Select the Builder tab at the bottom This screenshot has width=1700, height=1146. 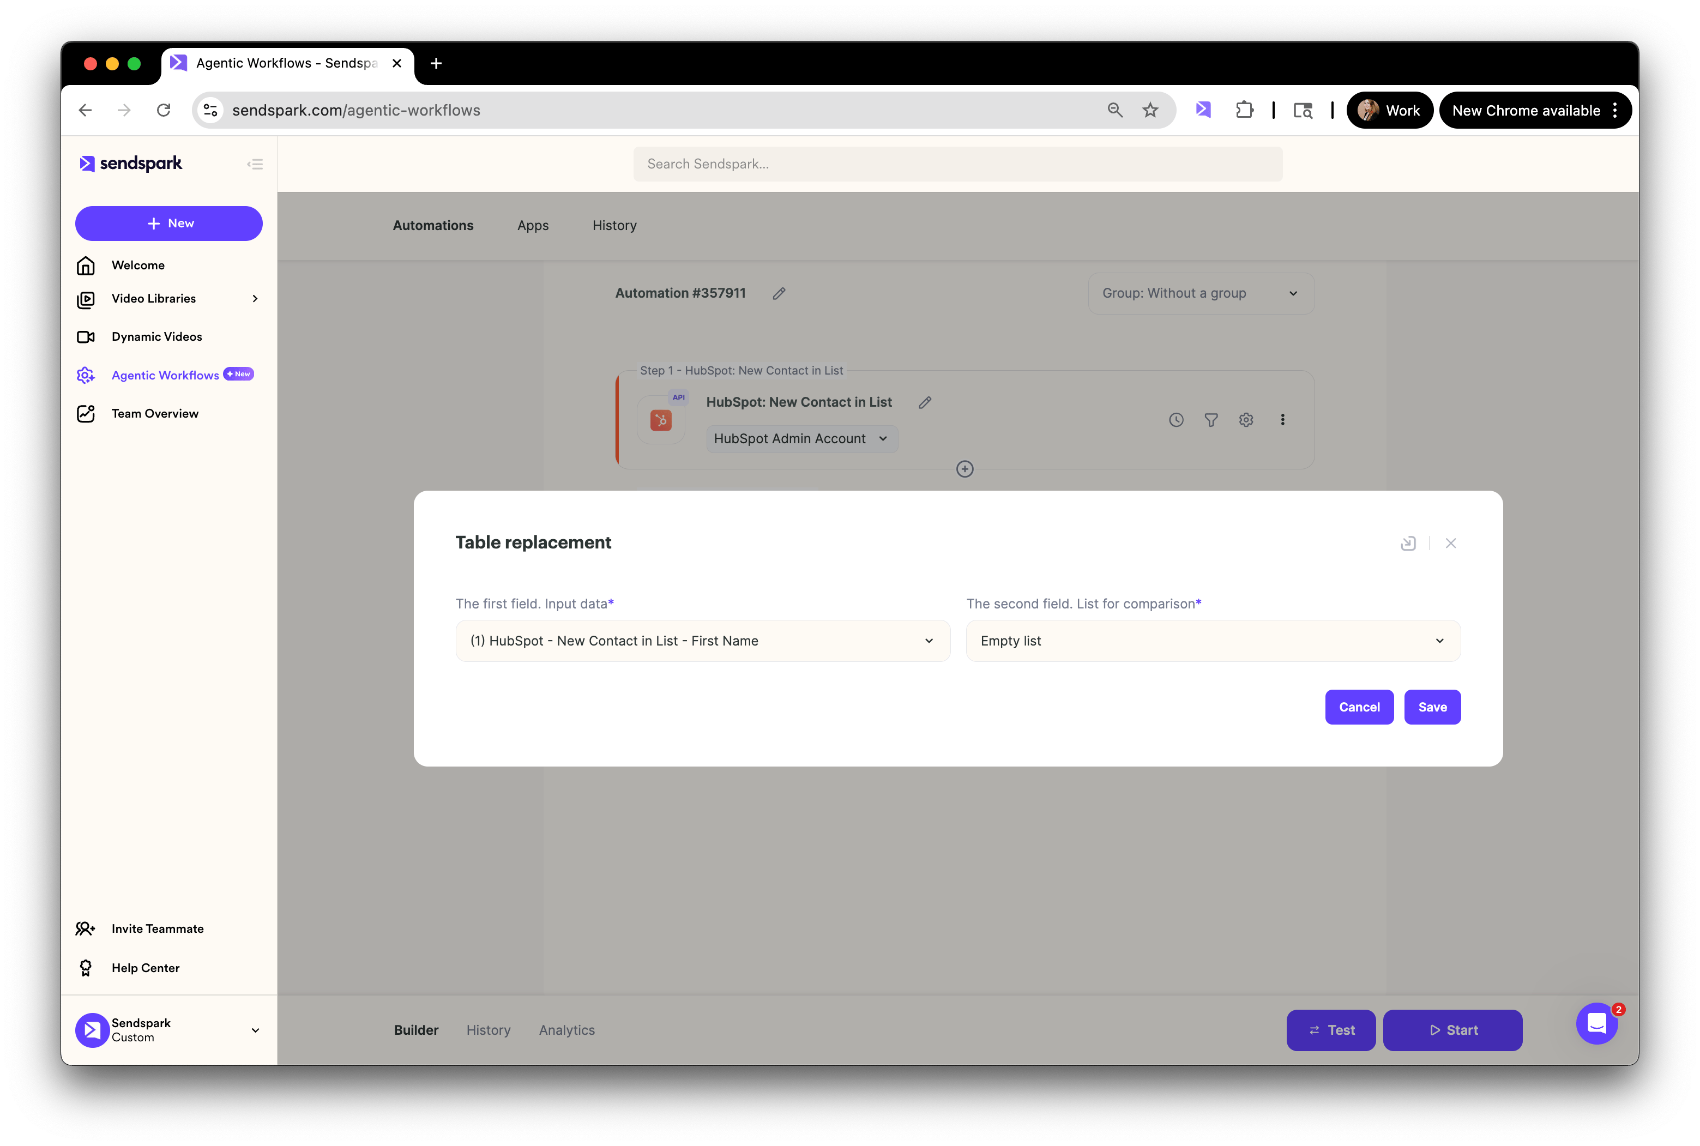(416, 1030)
